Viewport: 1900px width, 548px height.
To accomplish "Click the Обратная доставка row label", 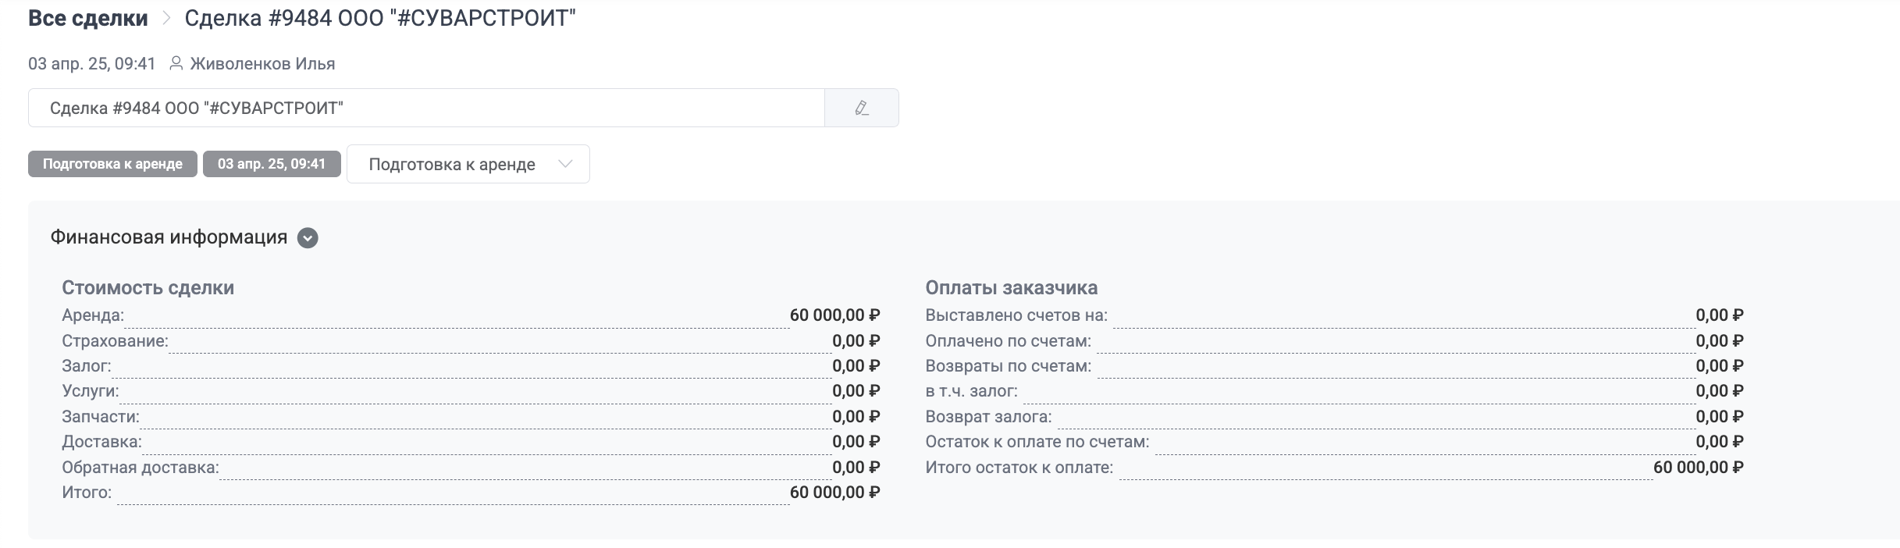I will [x=141, y=468].
